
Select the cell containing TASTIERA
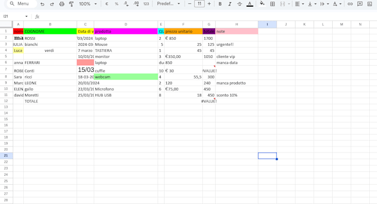coord(126,50)
